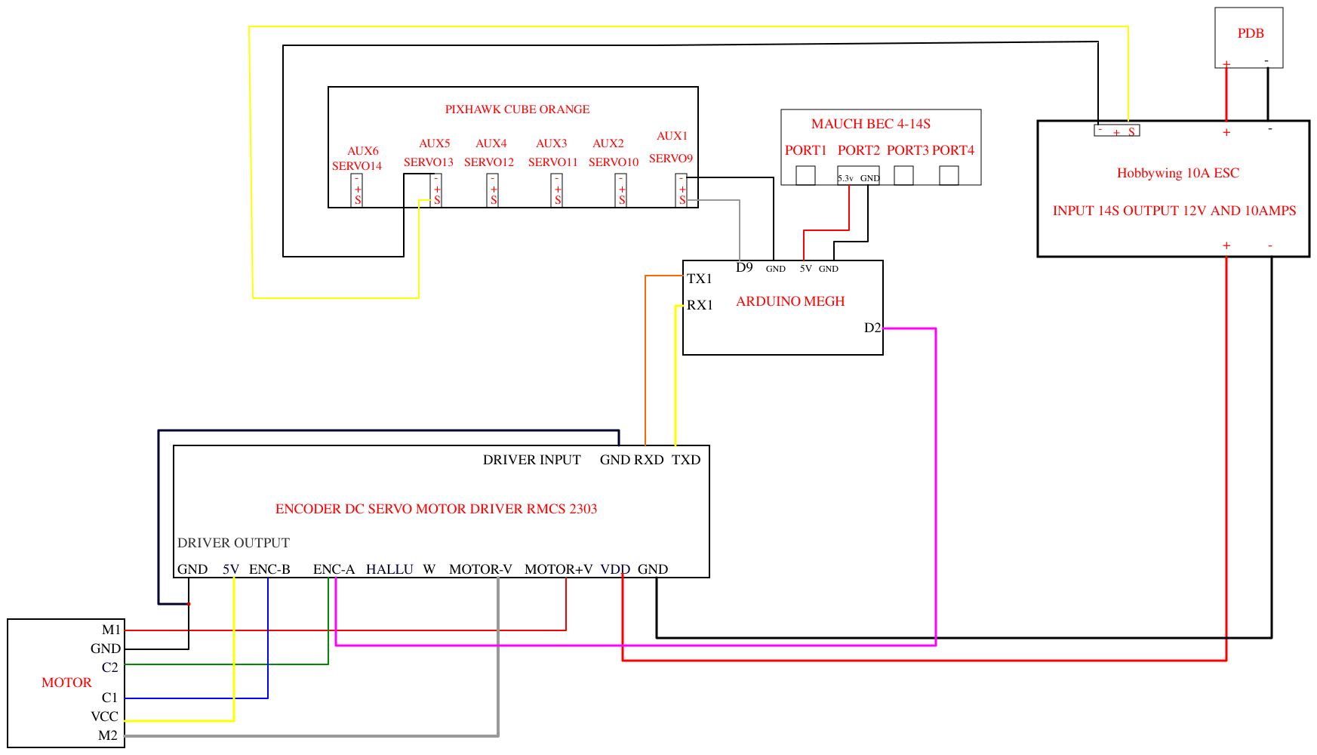The height and width of the screenshot is (755, 1317).
Task: Click the M2 motor pin
Action: [108, 735]
